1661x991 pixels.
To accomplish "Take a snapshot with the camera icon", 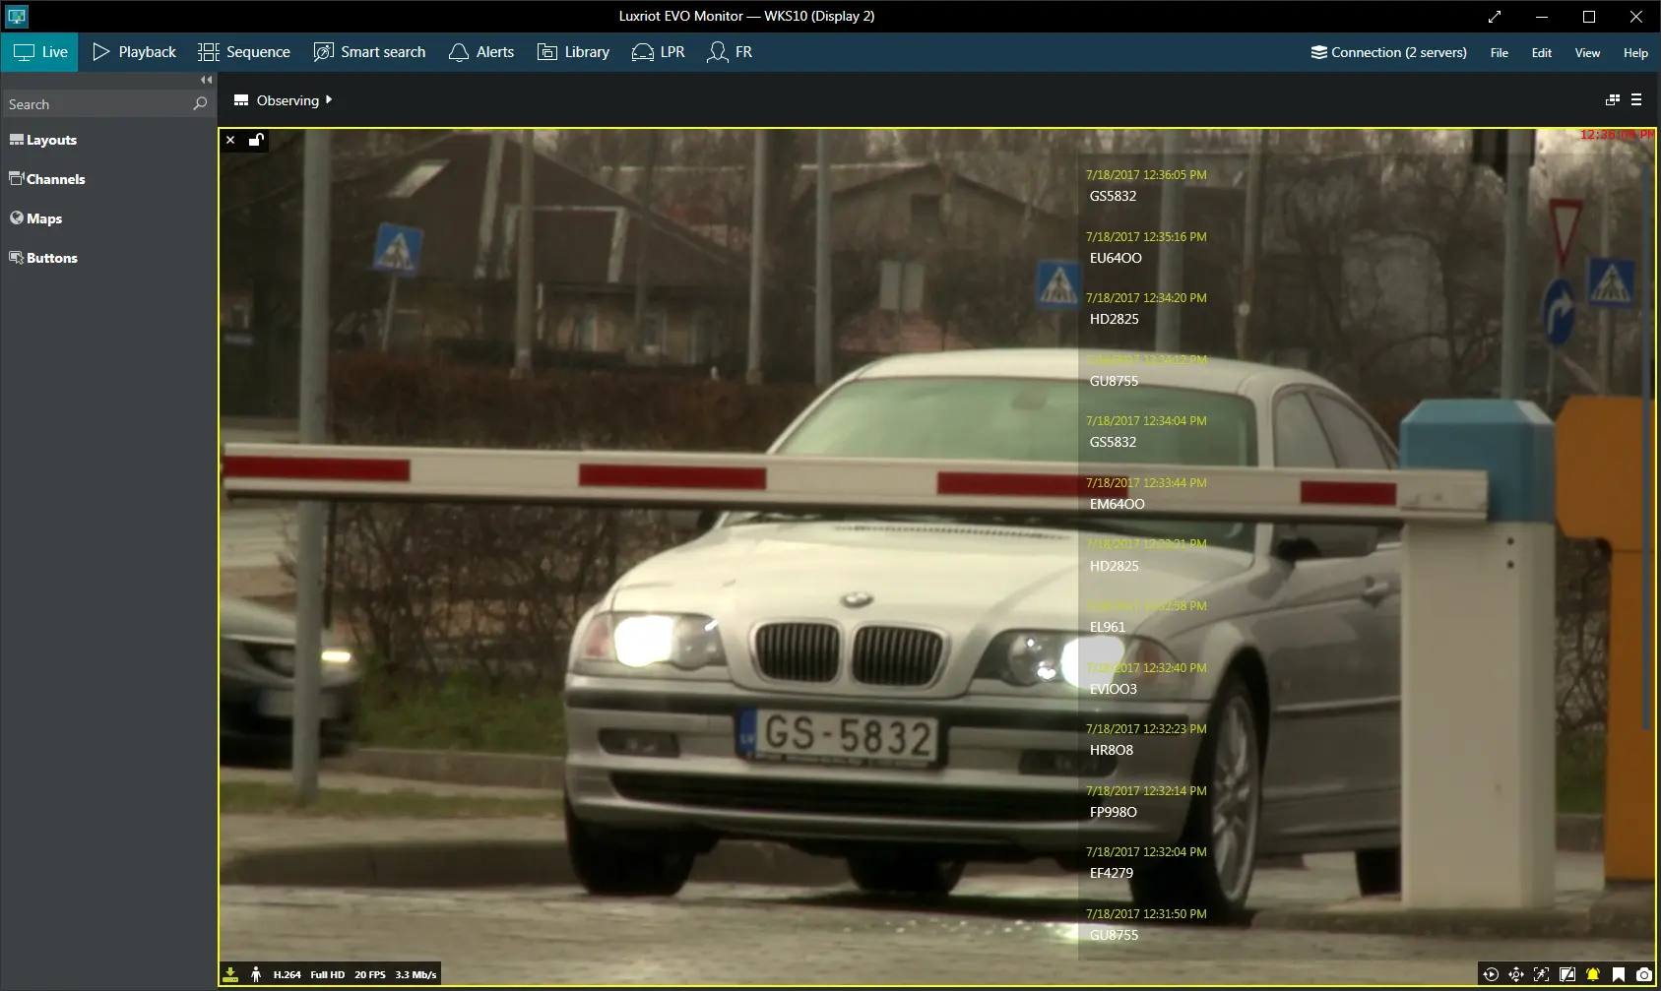I will tap(1643, 974).
